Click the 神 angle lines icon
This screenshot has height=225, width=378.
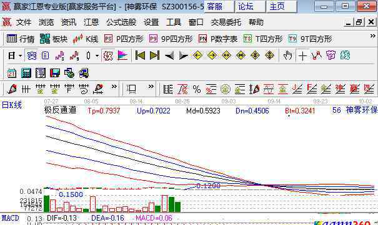[x=340, y=89]
